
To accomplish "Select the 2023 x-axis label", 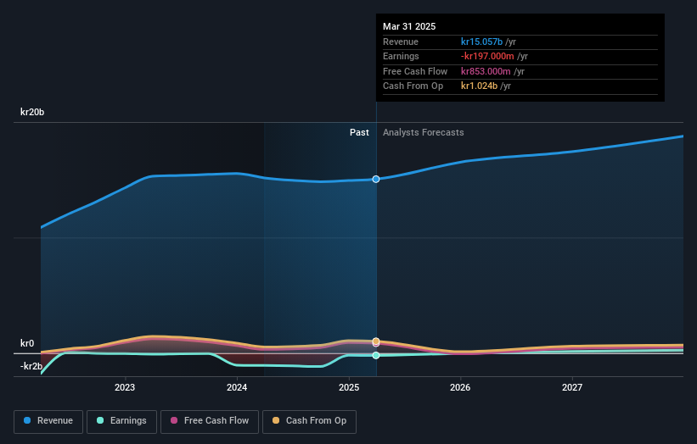I will (125, 388).
